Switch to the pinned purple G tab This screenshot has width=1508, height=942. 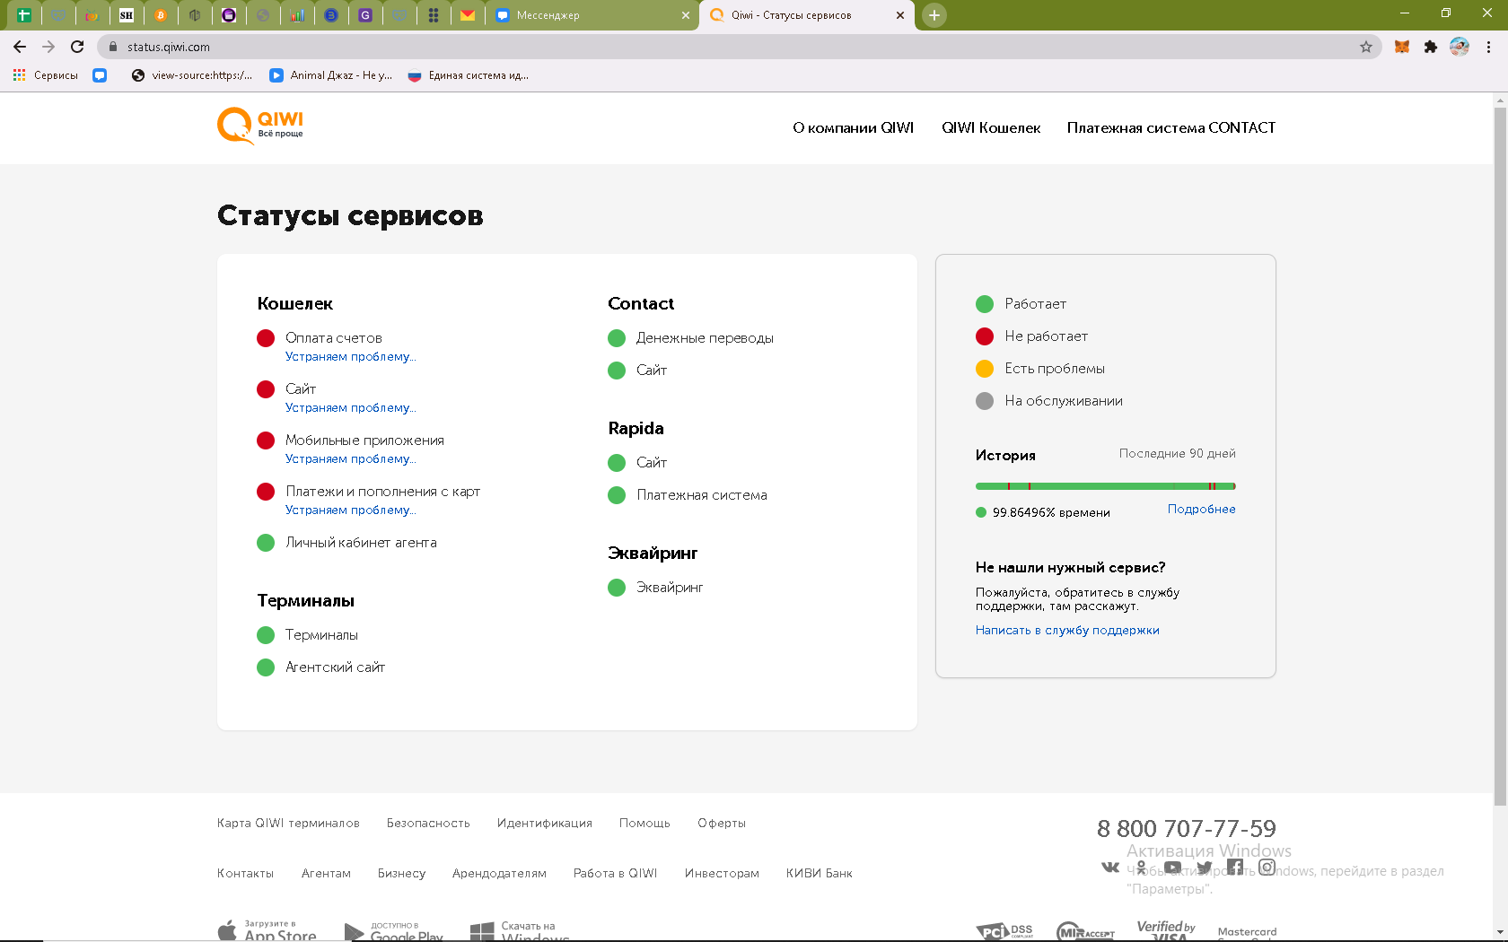pos(365,15)
